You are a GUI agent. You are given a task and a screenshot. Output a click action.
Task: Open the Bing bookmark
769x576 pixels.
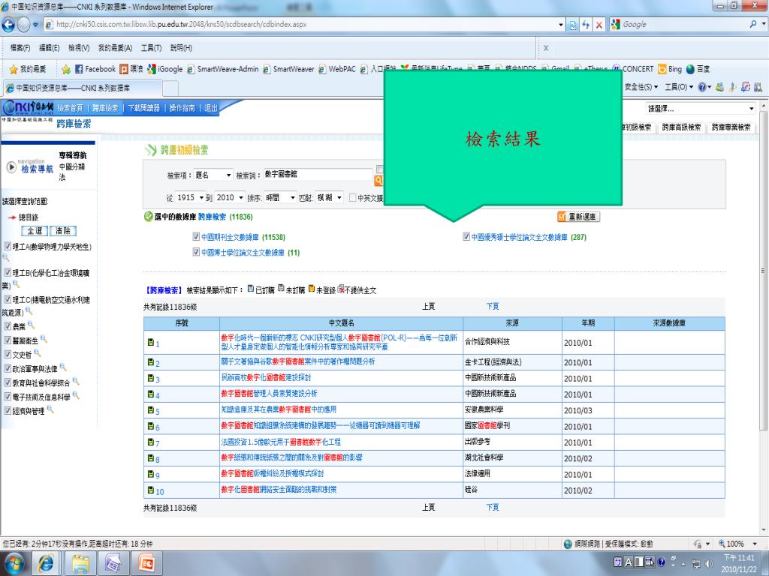[670, 69]
